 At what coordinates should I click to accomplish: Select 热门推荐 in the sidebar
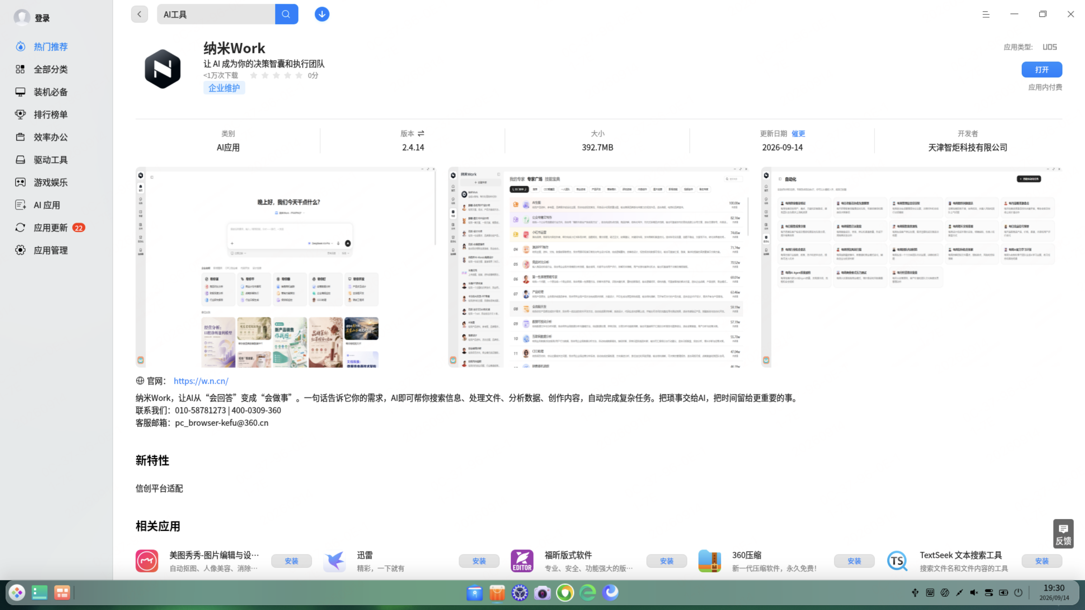[51, 47]
